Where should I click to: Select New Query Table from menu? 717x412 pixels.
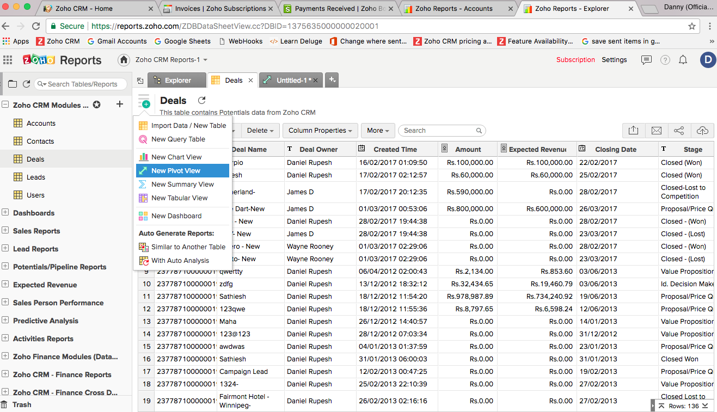coord(182,139)
